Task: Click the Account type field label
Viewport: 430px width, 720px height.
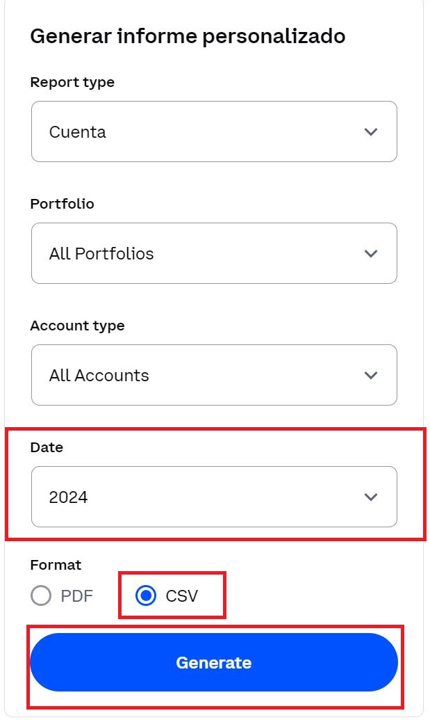Action: [77, 326]
